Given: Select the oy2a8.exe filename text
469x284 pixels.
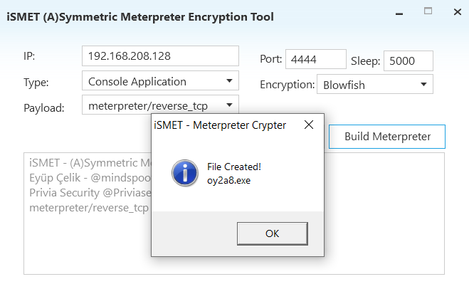Looking at the screenshot, I should [229, 181].
